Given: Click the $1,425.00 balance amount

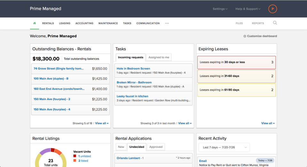Looking at the screenshot, I should pyautogui.click(x=99, y=79).
